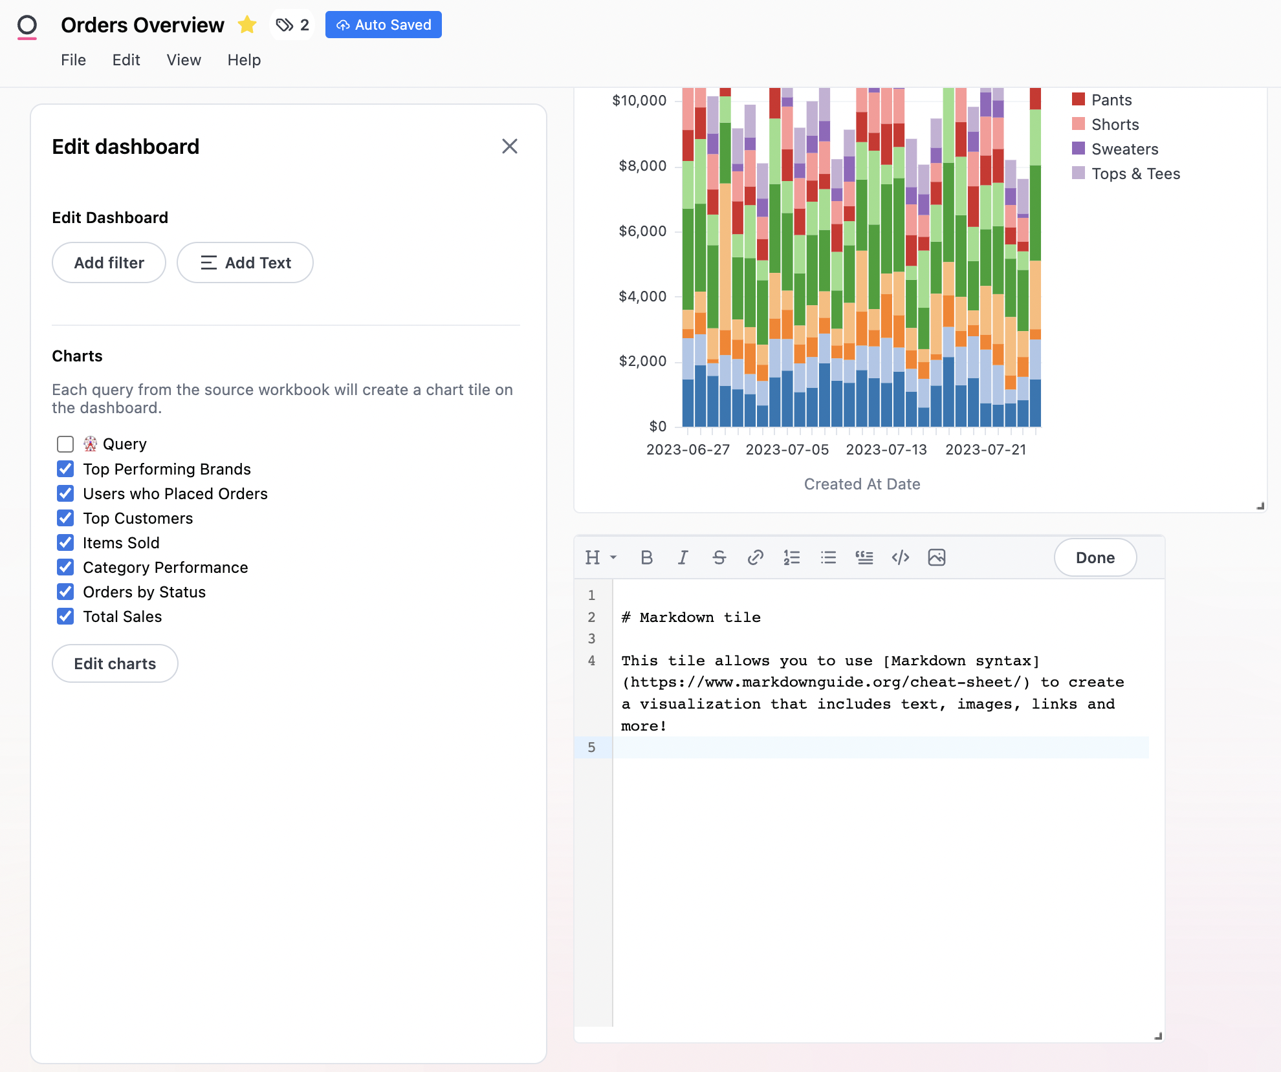Insert a code block
1281x1072 pixels.
click(901, 557)
